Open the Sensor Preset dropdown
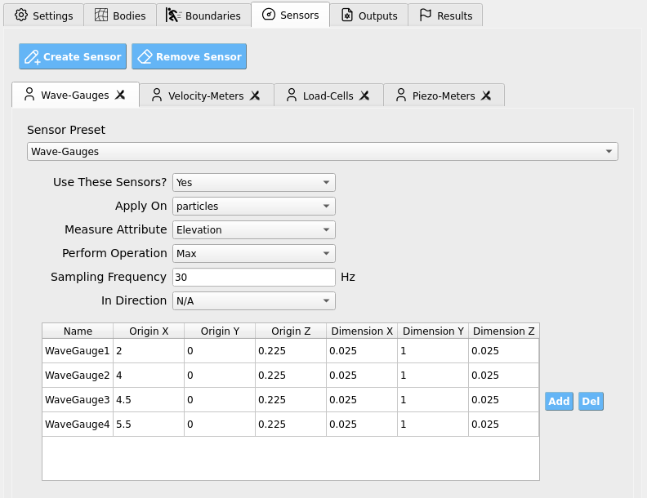The width and height of the screenshot is (647, 498). pos(322,151)
